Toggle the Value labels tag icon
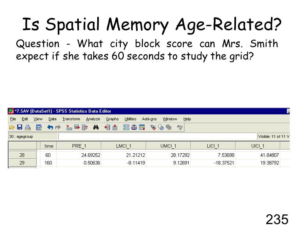 (x=153, y=127)
